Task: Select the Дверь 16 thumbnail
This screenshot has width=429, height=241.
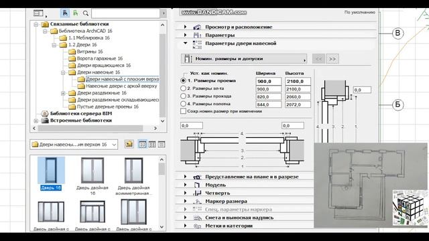Action: [51, 170]
